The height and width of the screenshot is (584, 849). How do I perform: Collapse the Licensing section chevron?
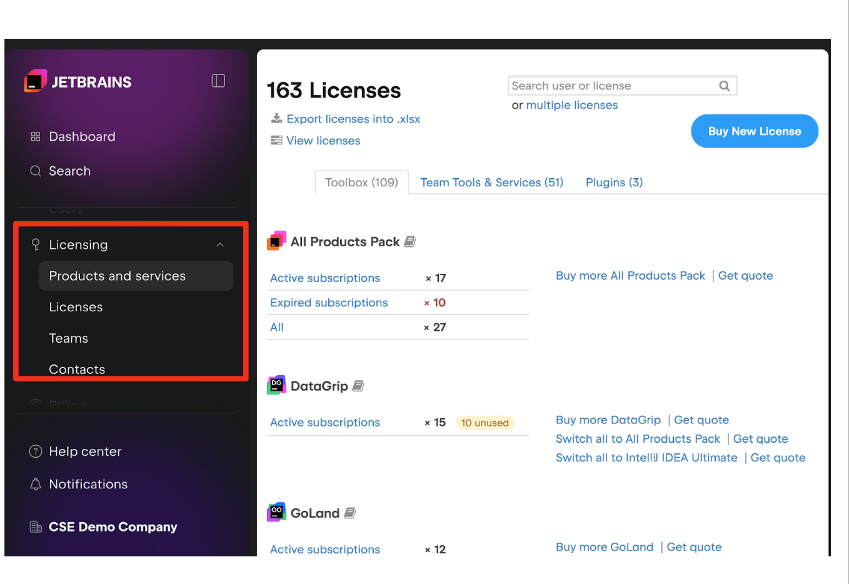click(x=220, y=245)
